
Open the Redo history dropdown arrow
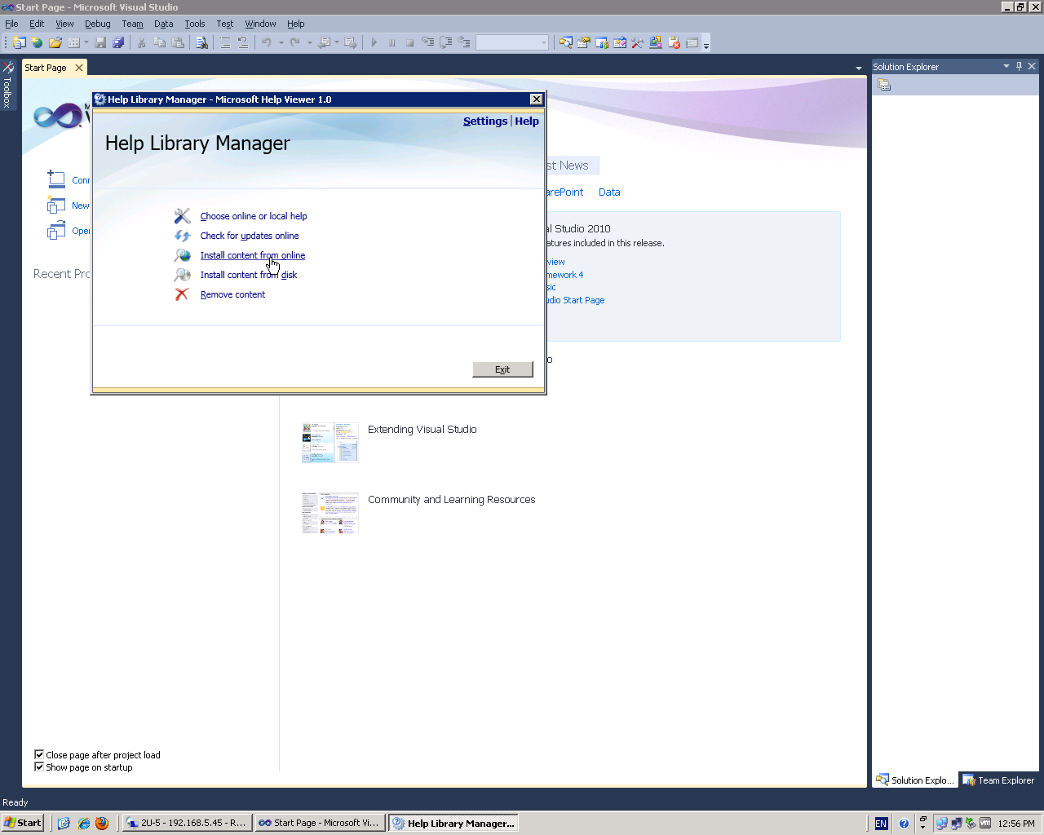tap(309, 42)
